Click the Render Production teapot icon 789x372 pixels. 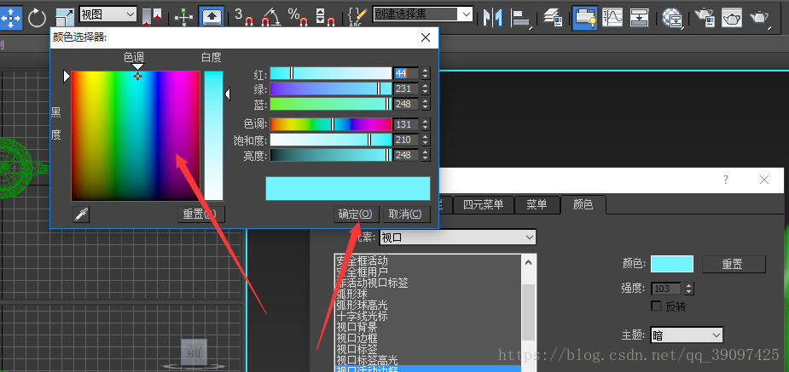click(759, 19)
